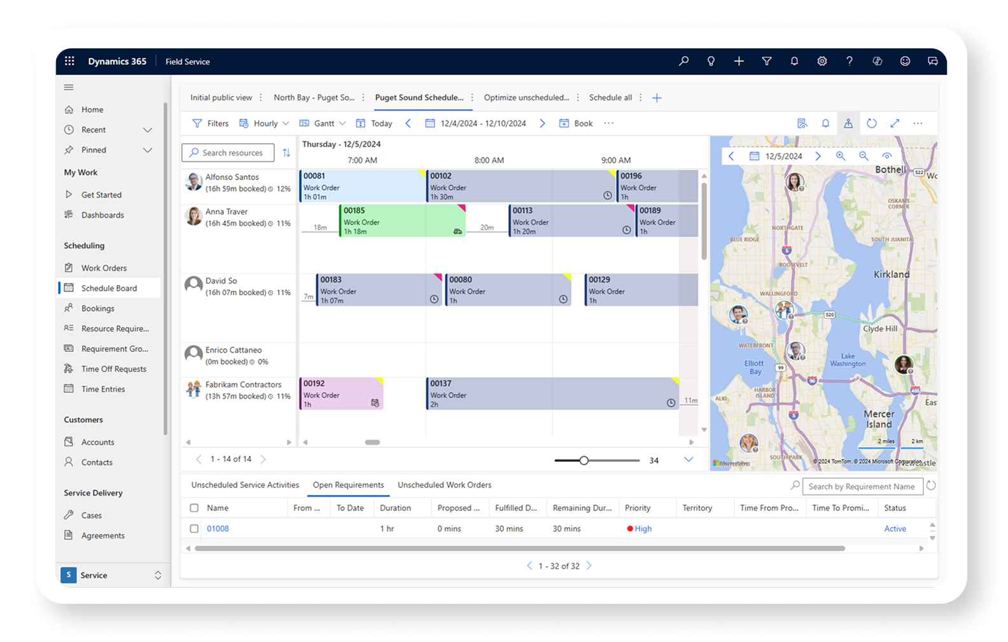Go to next page of requirements
1008x642 pixels.
589,566
